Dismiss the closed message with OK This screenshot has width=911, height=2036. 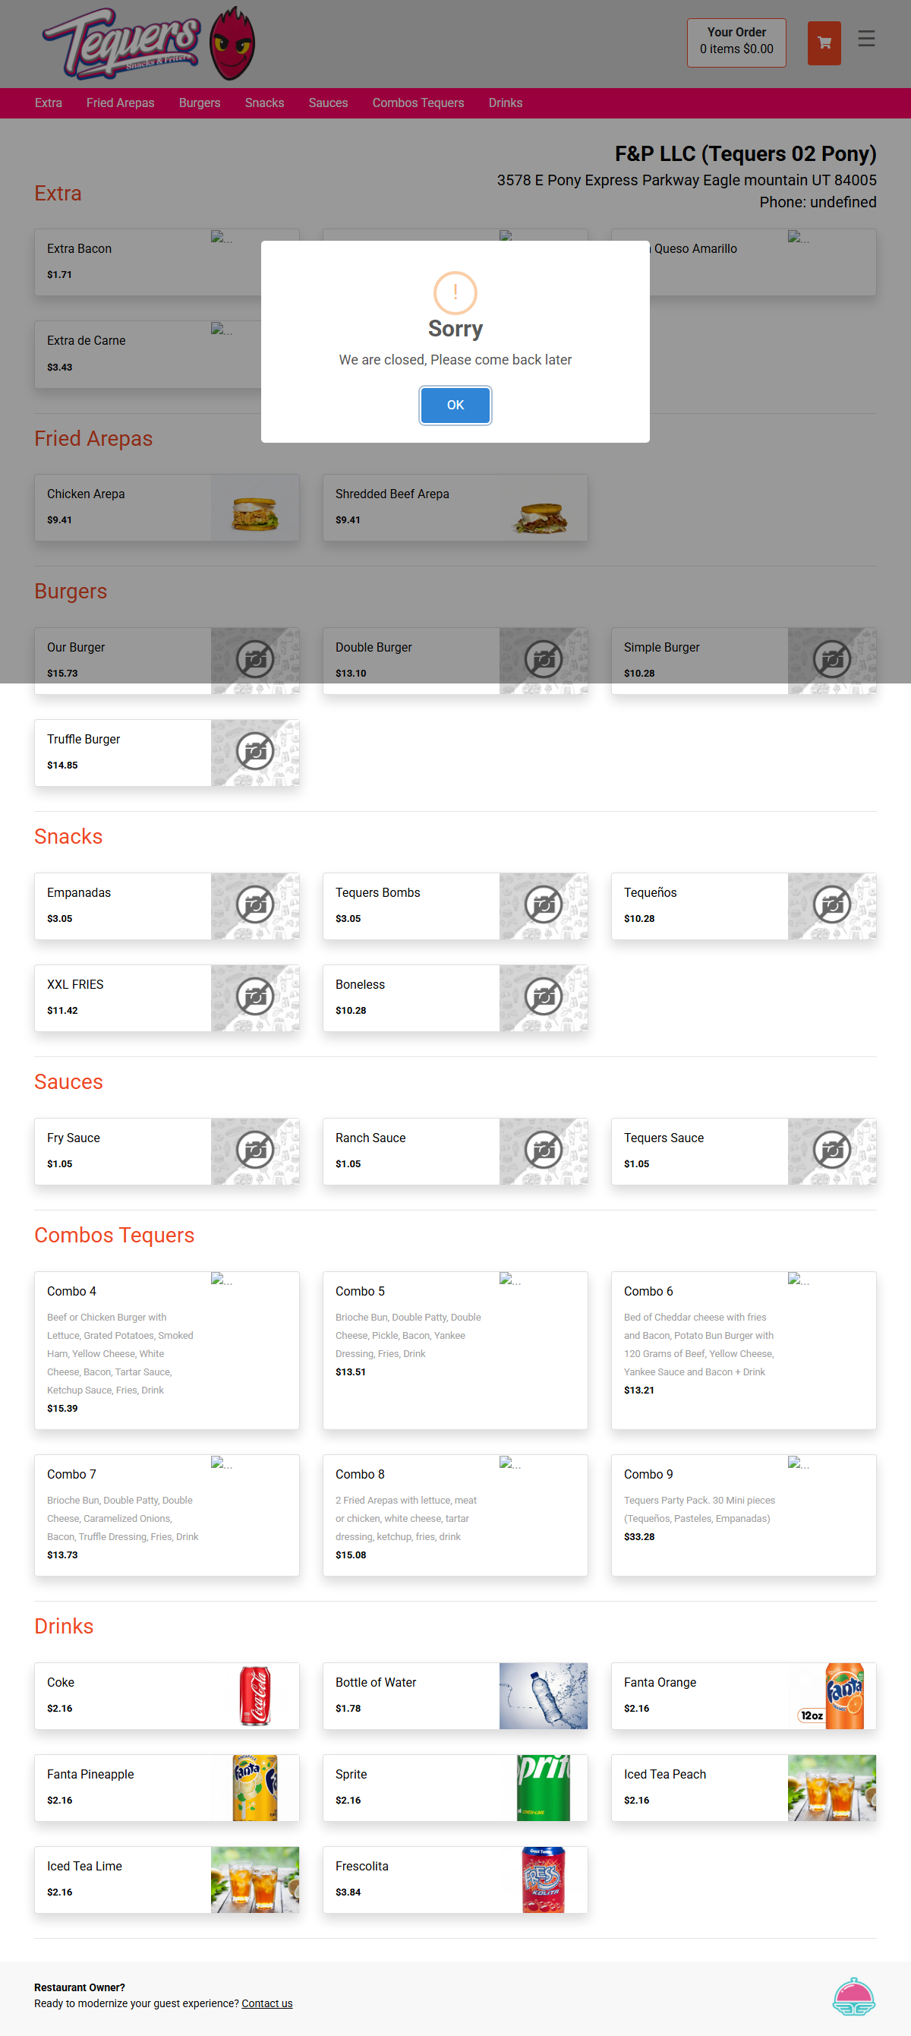point(455,405)
